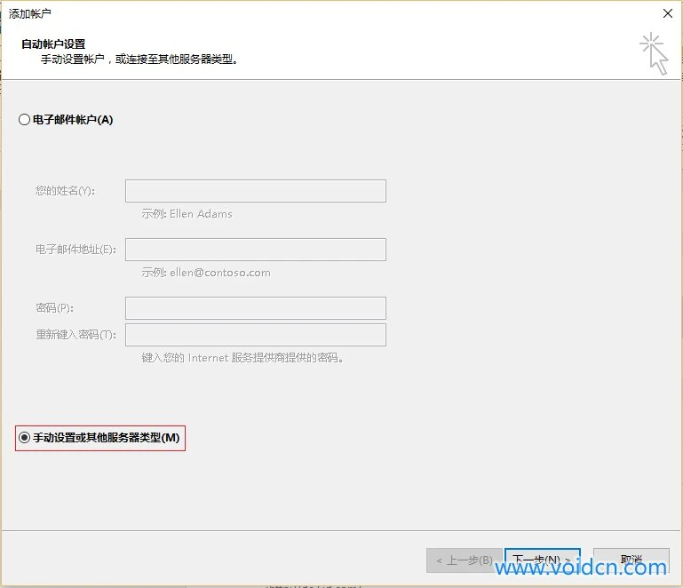
Task: Click the 密码(P) password field
Action: click(255, 308)
